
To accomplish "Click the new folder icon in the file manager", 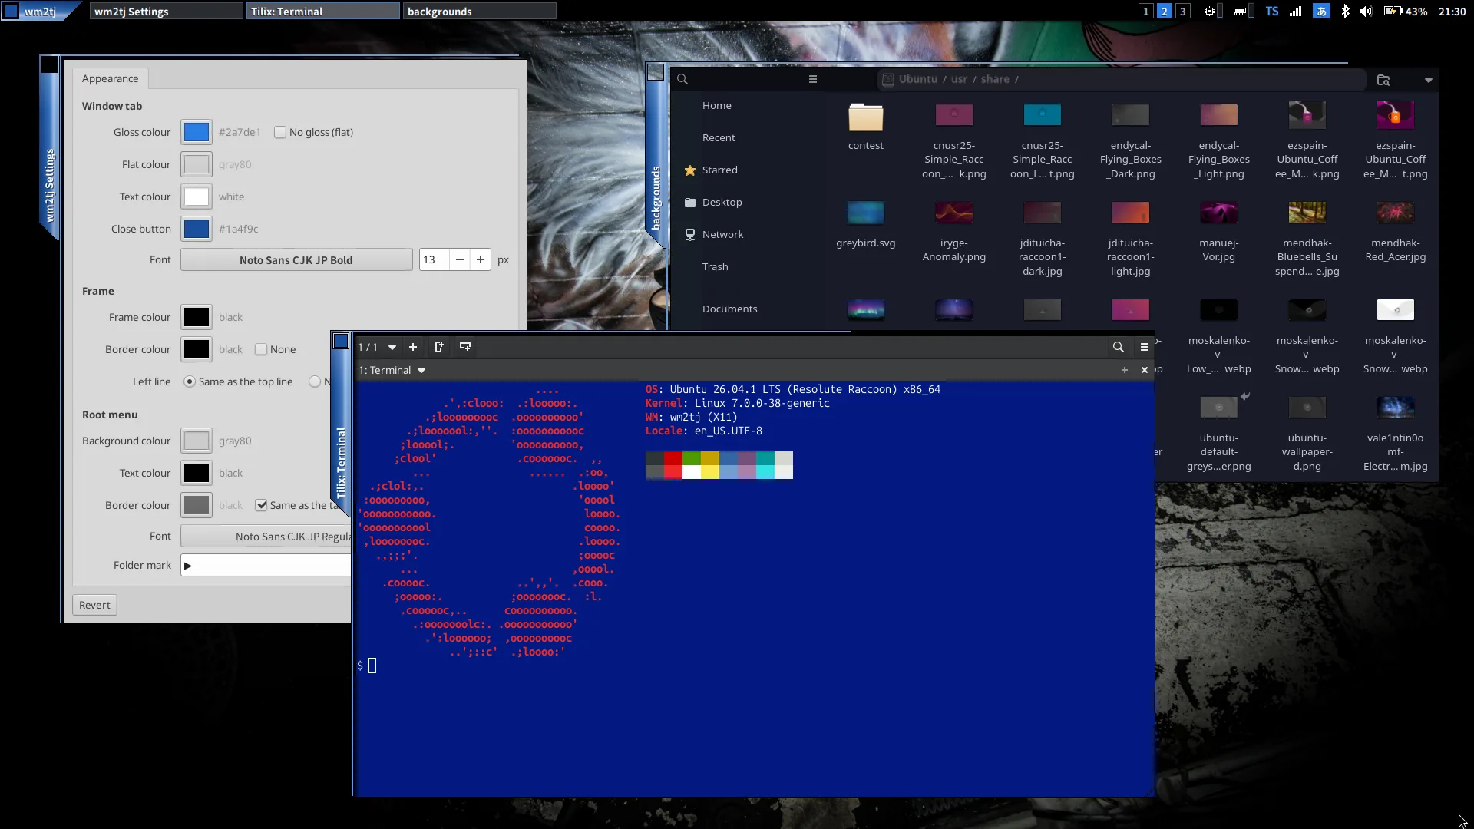I will point(1383,80).
